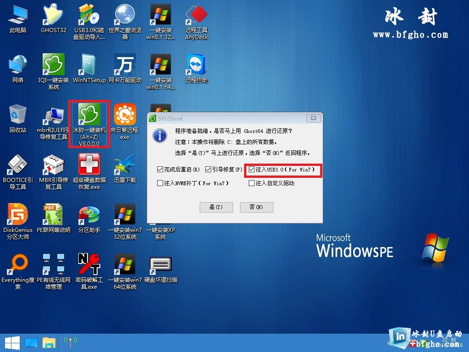
Task: Select 一键安装XP系统 shortcut
Action: click(x=161, y=232)
